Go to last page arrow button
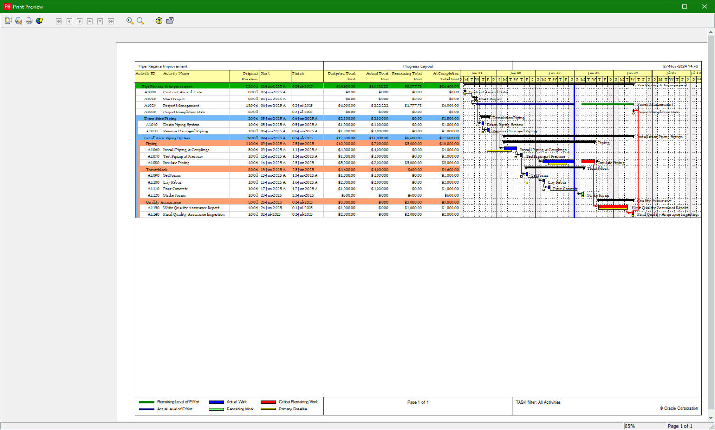The height and width of the screenshot is (430, 715). [111, 21]
